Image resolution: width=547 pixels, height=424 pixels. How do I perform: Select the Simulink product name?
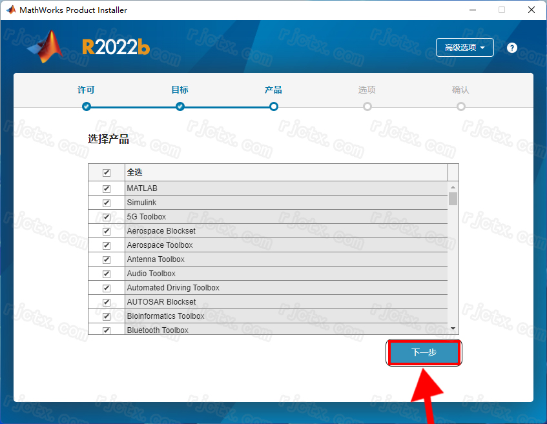coord(141,203)
